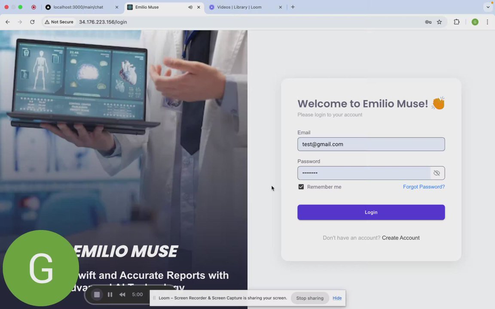Click the waving hand emoji
495x309 pixels.
pyautogui.click(x=438, y=103)
